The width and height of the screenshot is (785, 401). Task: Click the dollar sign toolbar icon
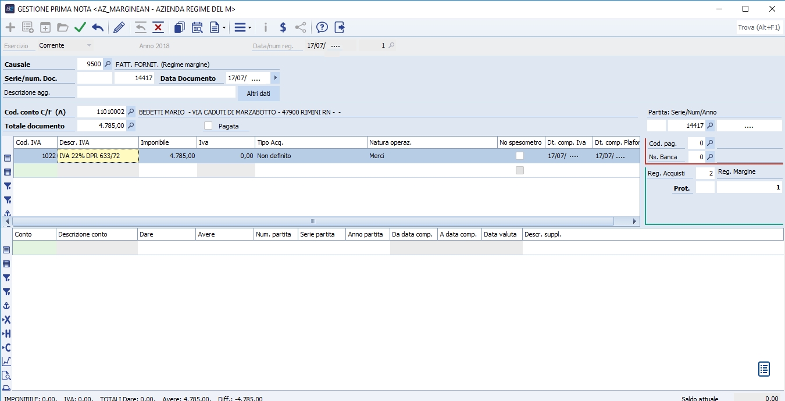pyautogui.click(x=283, y=27)
